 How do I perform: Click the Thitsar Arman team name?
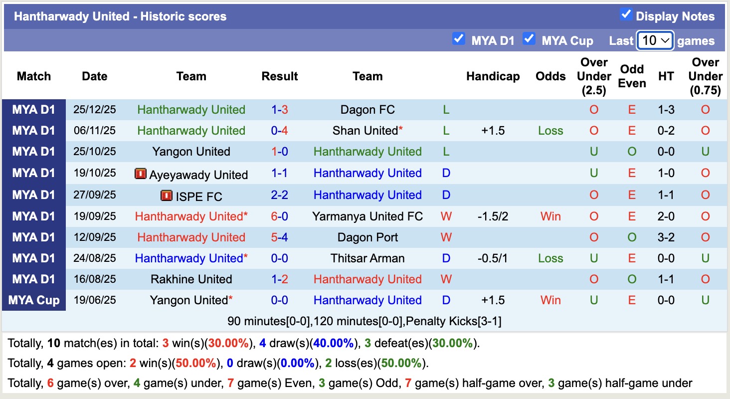pyautogui.click(x=367, y=258)
